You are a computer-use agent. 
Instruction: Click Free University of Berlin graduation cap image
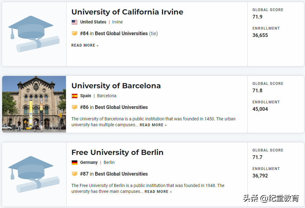tap(34, 174)
